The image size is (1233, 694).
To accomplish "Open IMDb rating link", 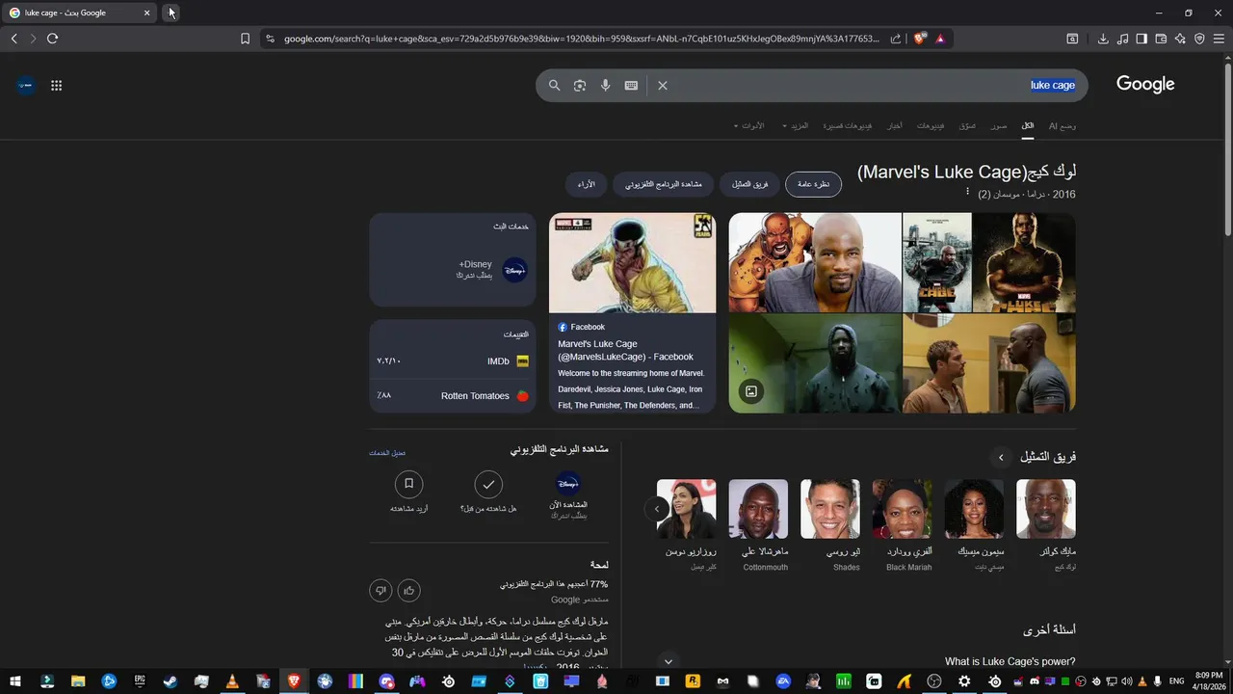I will 452,361.
